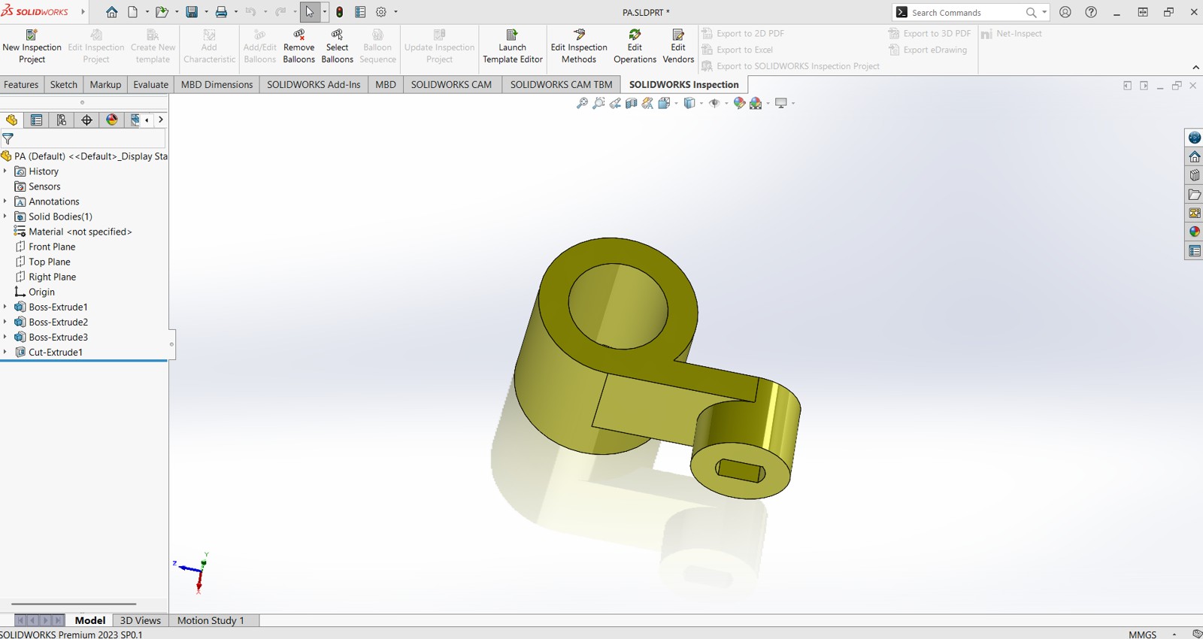The width and height of the screenshot is (1203, 639).
Task: Open the Help question mark icon
Action: (x=1091, y=12)
